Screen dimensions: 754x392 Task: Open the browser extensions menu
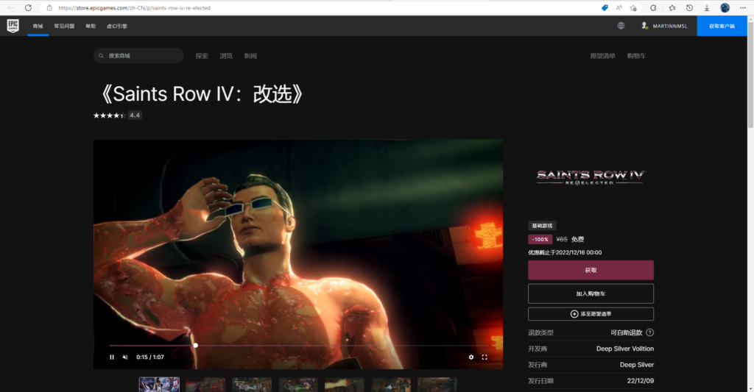(653, 7)
